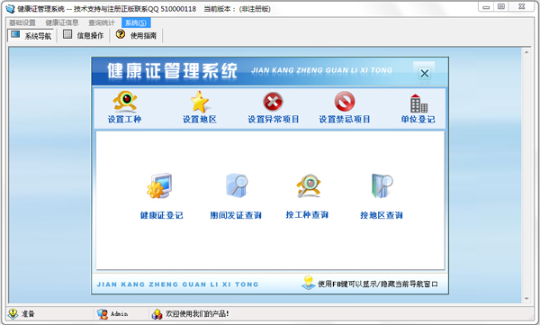Click the 使用指南 toolbar text

(143, 35)
